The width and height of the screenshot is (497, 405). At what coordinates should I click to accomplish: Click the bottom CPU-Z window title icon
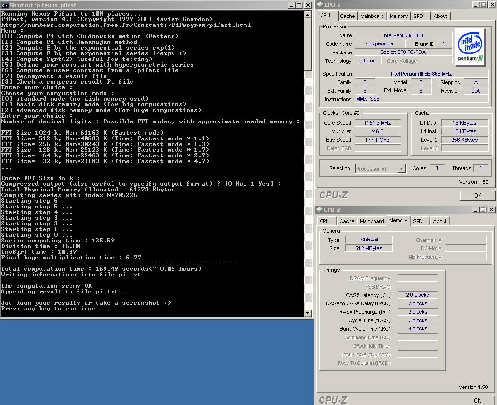click(320, 210)
